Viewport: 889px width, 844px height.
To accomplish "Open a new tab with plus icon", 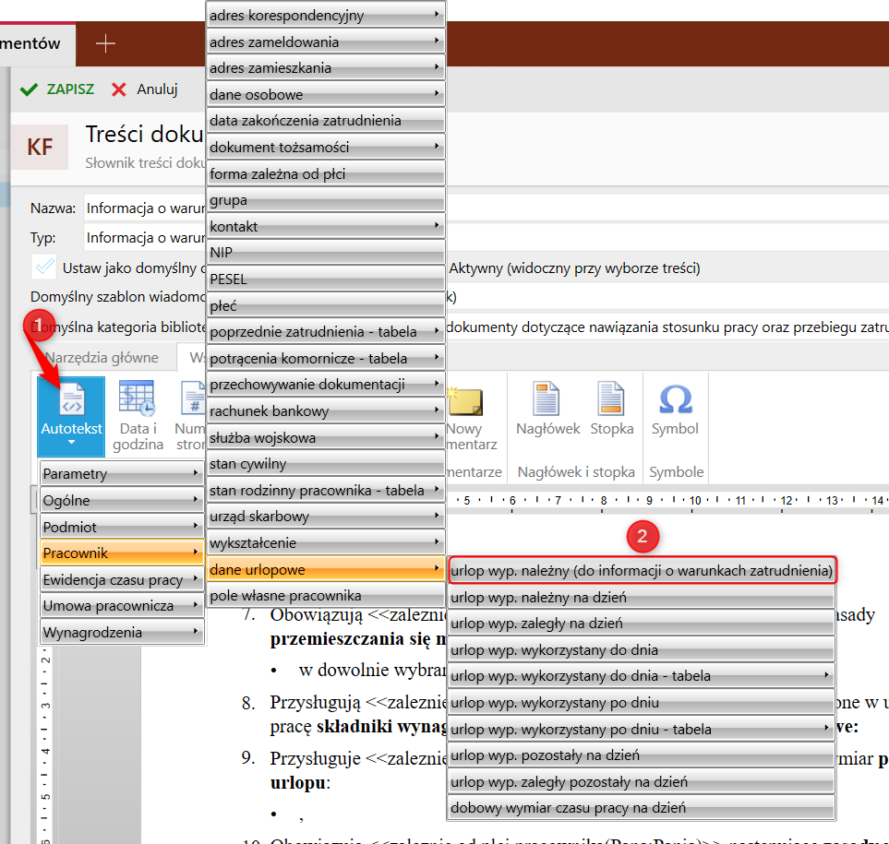I will [105, 43].
